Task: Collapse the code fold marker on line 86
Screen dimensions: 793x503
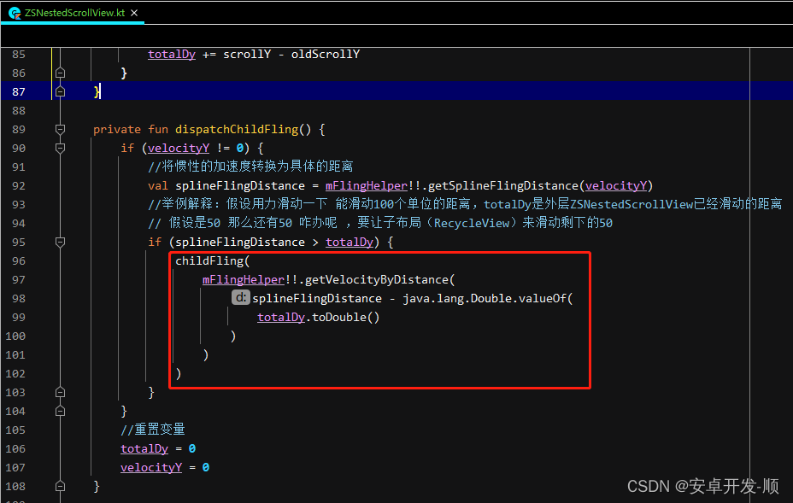Action: point(60,73)
